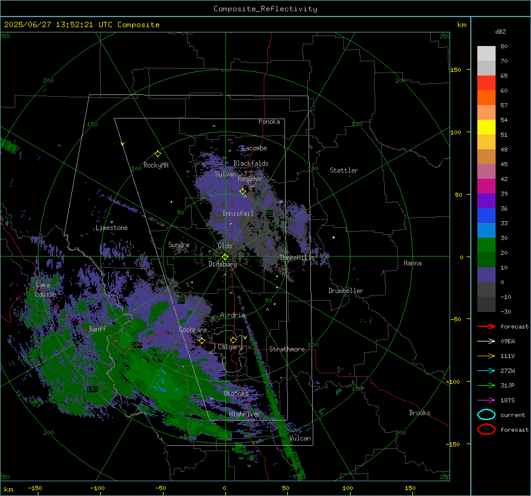Pick the bright green swatch between 30 and 20 dBZ

(x=486, y=245)
